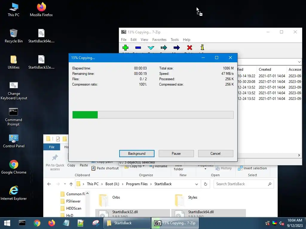The width and height of the screenshot is (306, 229).
Task: Click the muted volume icon in system tray
Action: point(281,223)
